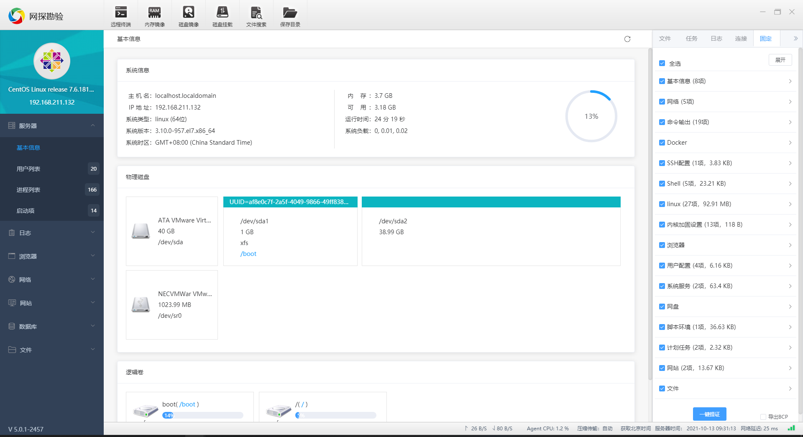The height and width of the screenshot is (437, 803).
Task: Expand the 基本信息 (8项) row chevron
Action: 790,81
